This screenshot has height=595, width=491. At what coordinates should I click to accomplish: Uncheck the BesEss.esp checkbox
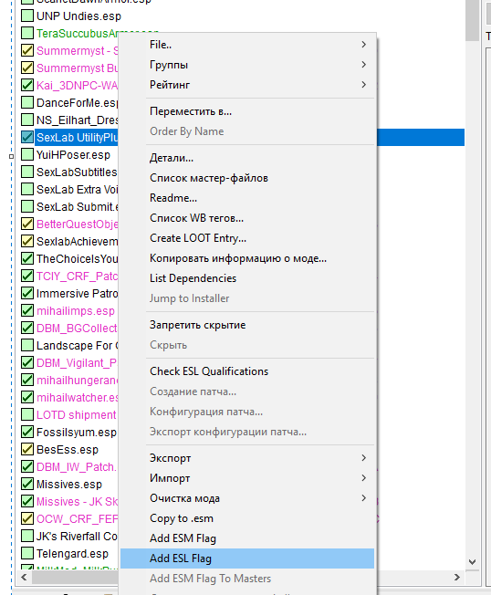pos(27,449)
